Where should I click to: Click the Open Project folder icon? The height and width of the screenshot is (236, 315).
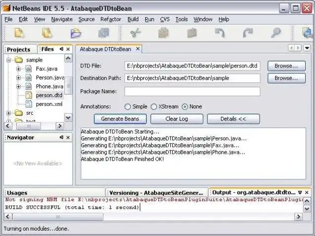76,33
